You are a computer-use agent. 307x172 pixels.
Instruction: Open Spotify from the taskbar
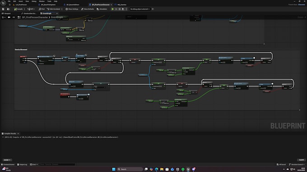pyautogui.click(x=183, y=169)
